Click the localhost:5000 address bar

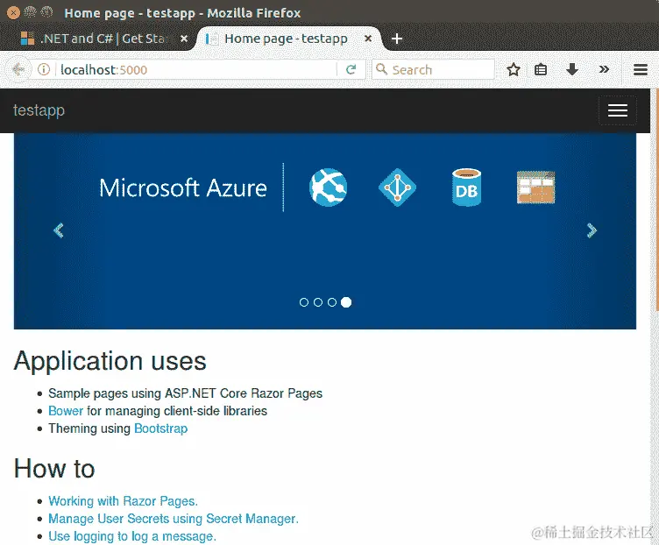coord(197,69)
